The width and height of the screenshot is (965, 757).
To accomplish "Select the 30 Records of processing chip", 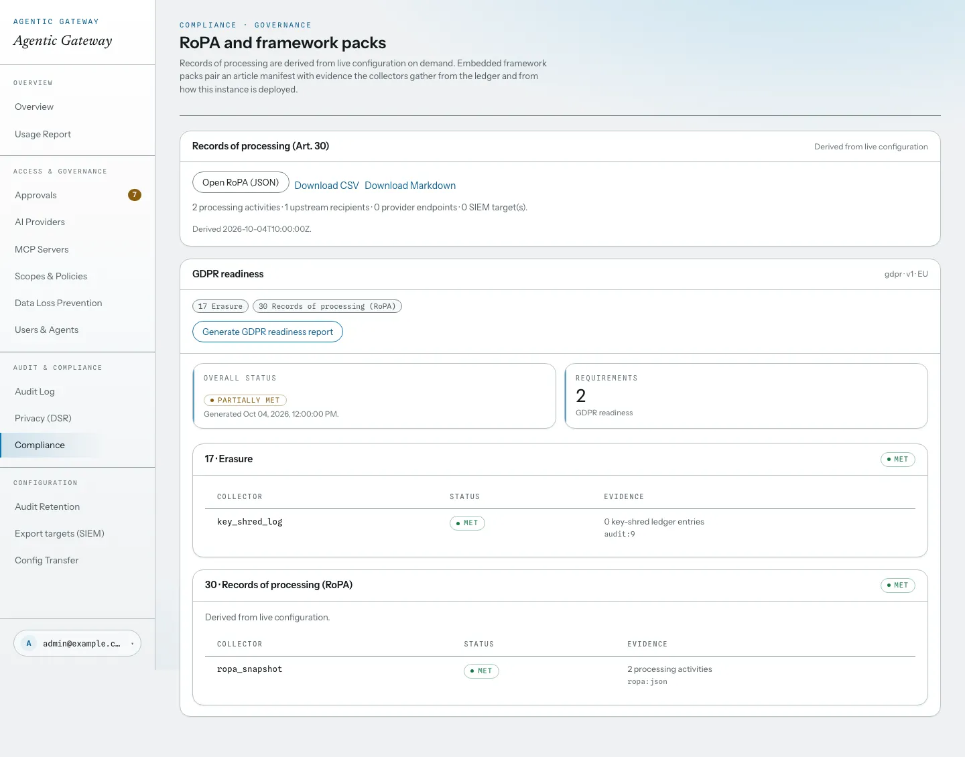I will 327,306.
